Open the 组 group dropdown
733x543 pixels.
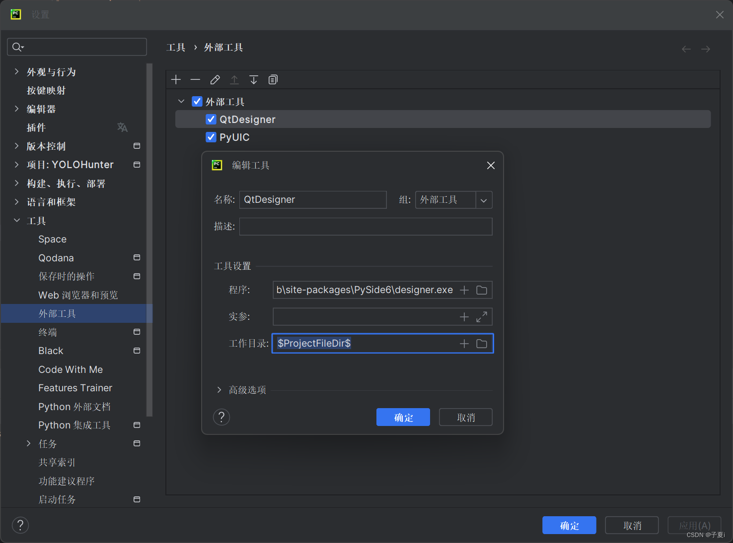pyautogui.click(x=483, y=200)
